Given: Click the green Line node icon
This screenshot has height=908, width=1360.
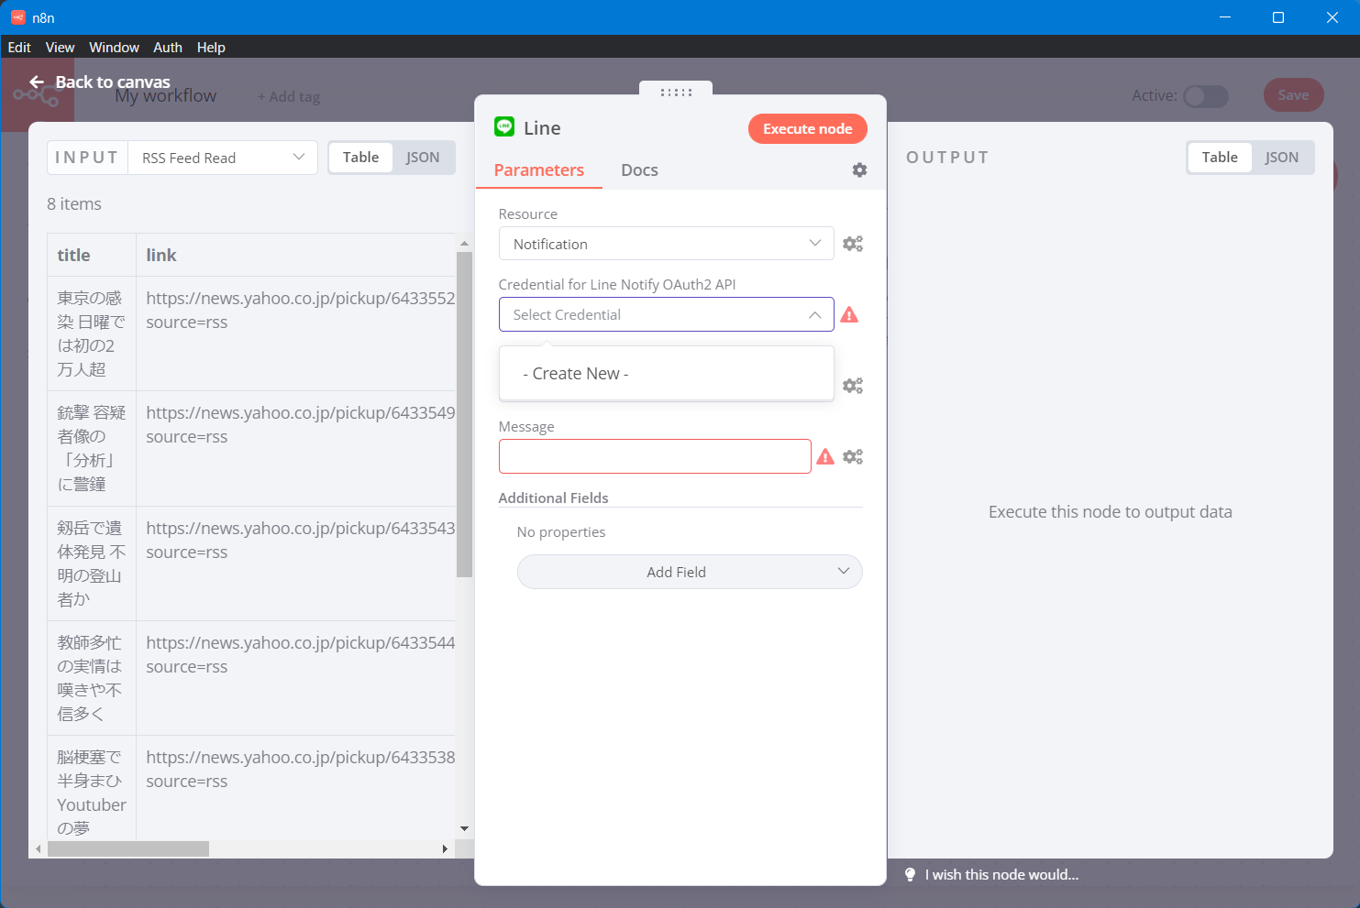Looking at the screenshot, I should (504, 127).
